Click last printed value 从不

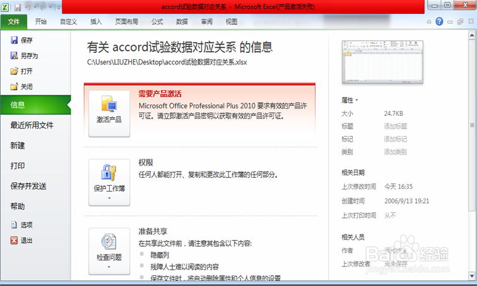point(390,215)
